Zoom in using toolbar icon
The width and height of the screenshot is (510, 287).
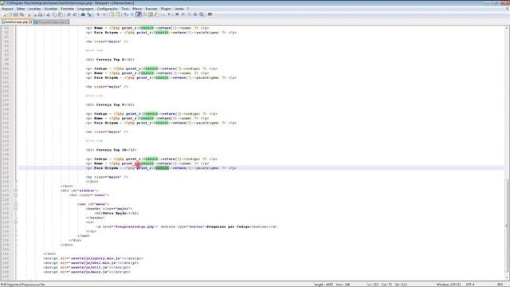[97, 14]
